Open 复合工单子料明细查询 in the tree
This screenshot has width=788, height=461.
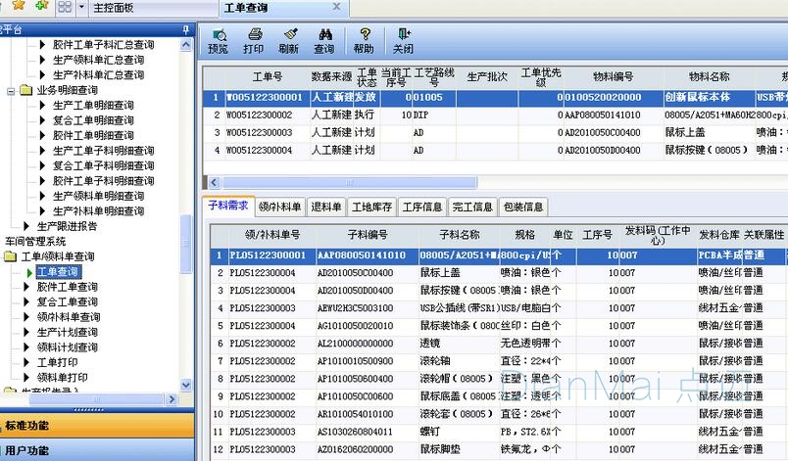pos(104,165)
